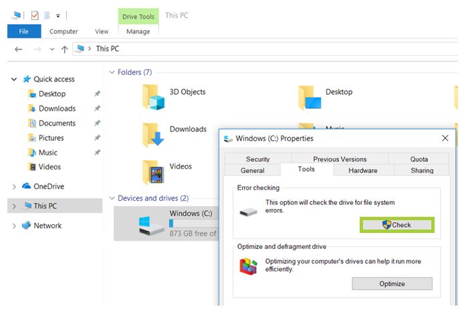Viewport: 466px width, 313px height.
Task: Click the Properties checkmark icon in title bar
Action: [35, 15]
